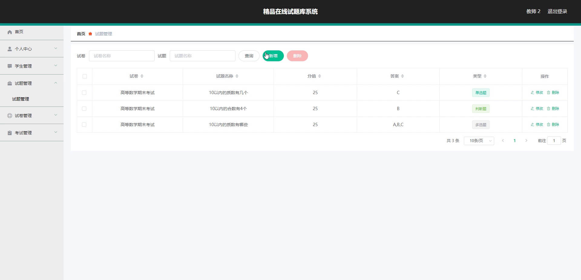Viewport: 581px width, 280px height.
Task: Open the 10条/页 page size dropdown
Action: 479,141
